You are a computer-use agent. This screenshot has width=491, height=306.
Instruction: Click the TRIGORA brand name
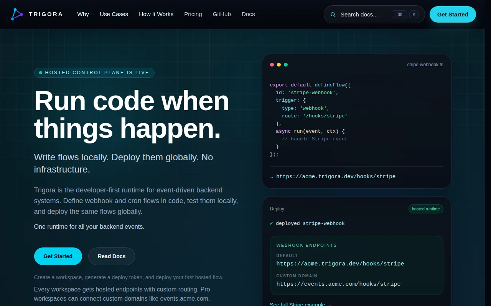coord(46,14)
